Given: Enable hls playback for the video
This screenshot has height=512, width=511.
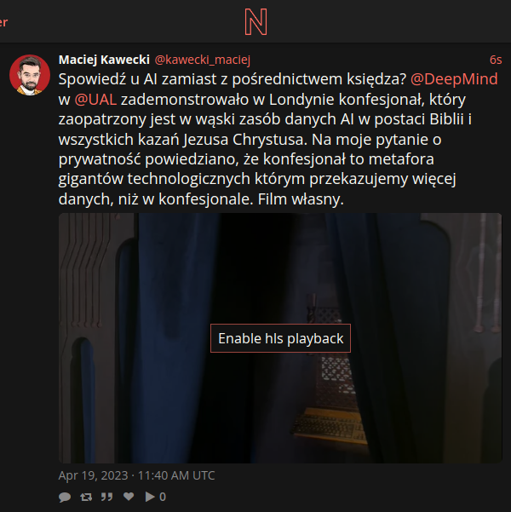Looking at the screenshot, I should tap(280, 338).
